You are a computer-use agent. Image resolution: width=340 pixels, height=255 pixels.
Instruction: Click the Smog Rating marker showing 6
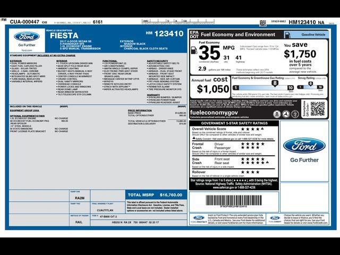tap(317, 83)
